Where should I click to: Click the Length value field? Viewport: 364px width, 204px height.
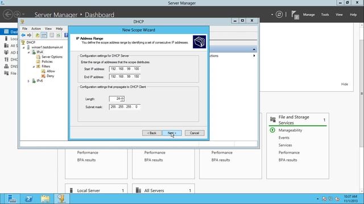[115, 99]
